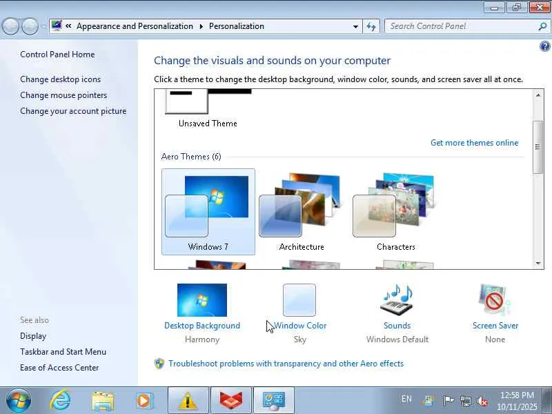The image size is (552, 414).
Task: Open Change mouse pointers link
Action: pos(63,95)
